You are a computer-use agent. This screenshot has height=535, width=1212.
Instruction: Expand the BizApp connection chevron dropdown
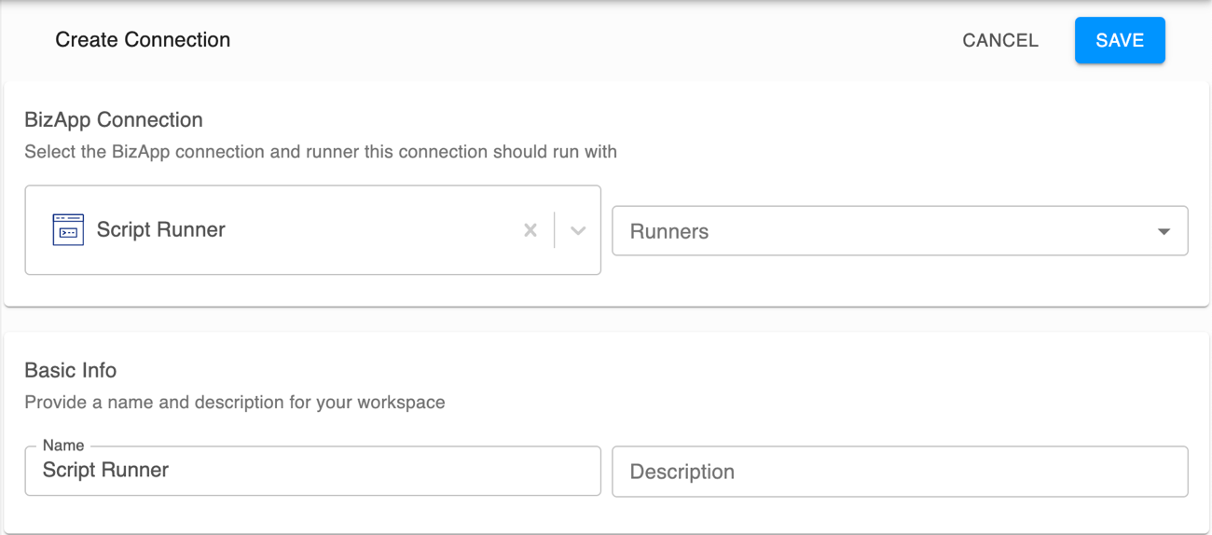(x=578, y=230)
